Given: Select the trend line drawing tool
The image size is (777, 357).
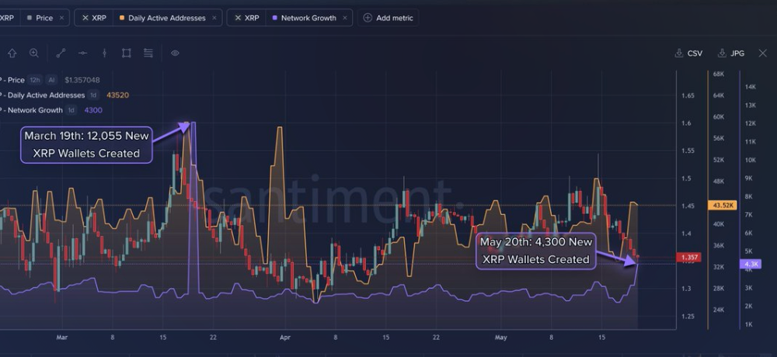Looking at the screenshot, I should 61,53.
